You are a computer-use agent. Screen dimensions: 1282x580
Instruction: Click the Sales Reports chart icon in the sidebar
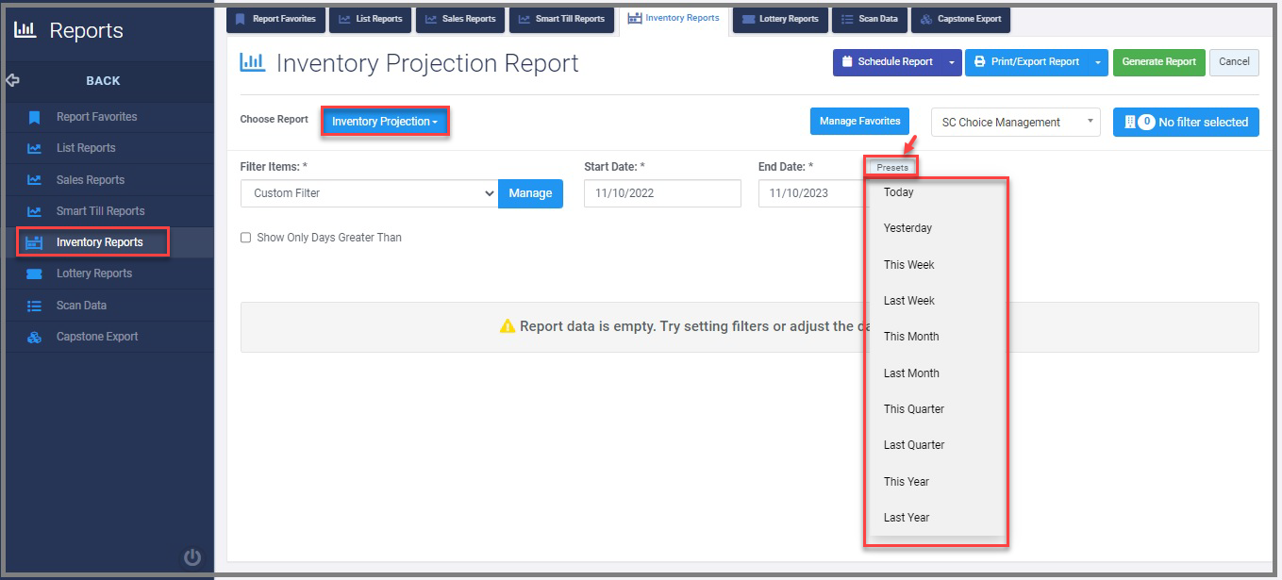click(x=34, y=180)
